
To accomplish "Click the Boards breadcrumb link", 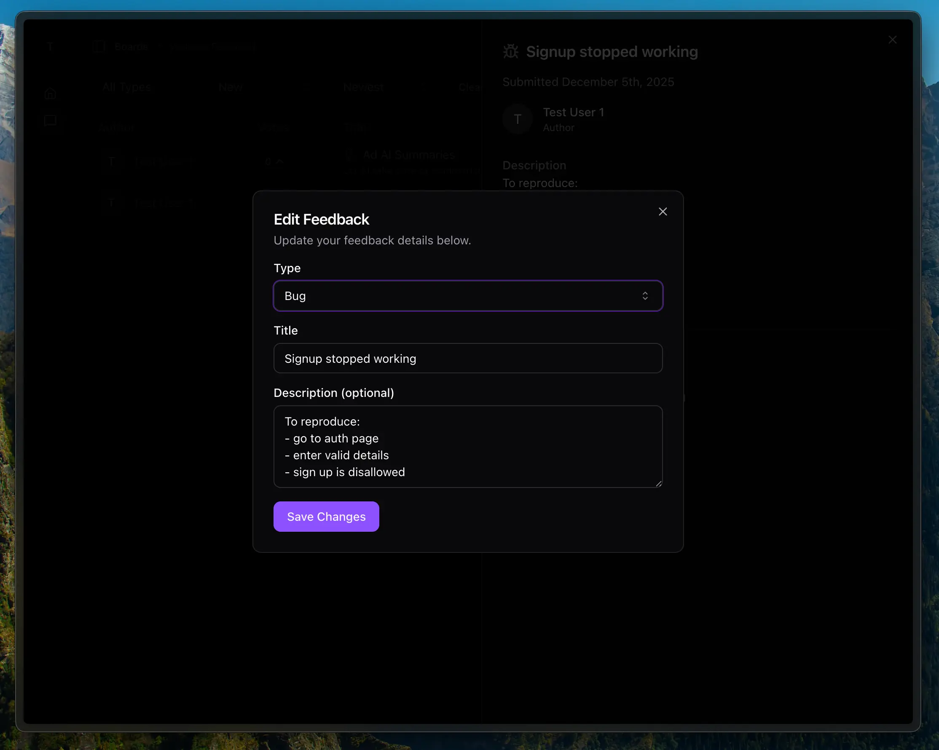I will point(131,46).
